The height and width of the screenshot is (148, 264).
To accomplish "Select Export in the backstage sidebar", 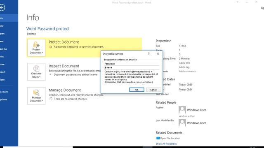I will click(9, 72).
